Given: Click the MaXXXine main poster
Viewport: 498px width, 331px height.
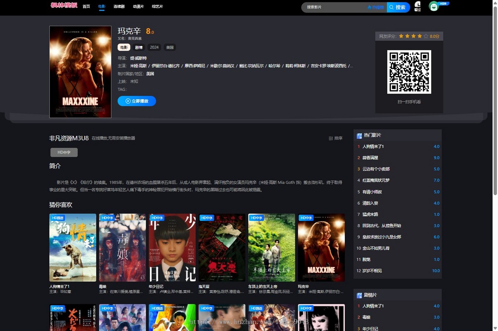Looking at the screenshot, I should point(81,72).
